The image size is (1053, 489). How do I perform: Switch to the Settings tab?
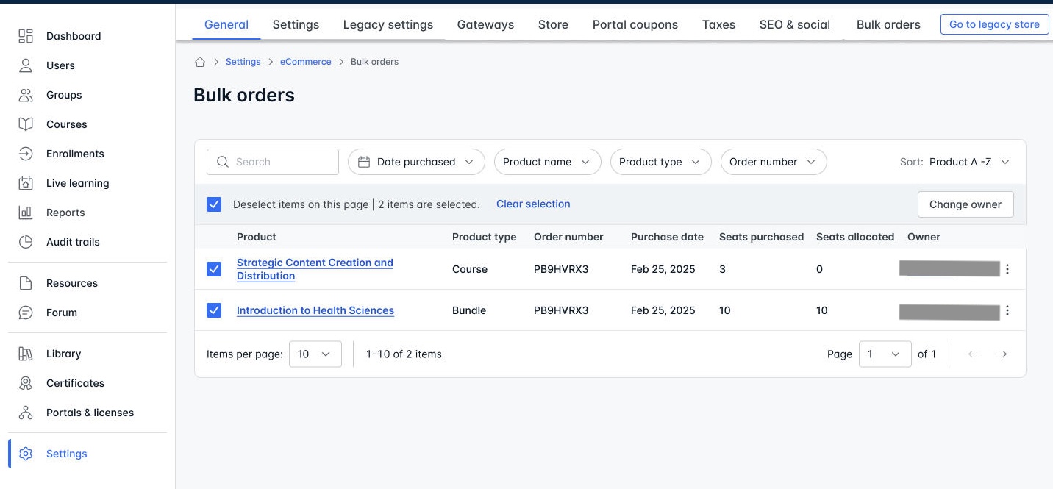(296, 24)
